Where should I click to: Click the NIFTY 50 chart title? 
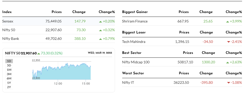tap(13, 53)
